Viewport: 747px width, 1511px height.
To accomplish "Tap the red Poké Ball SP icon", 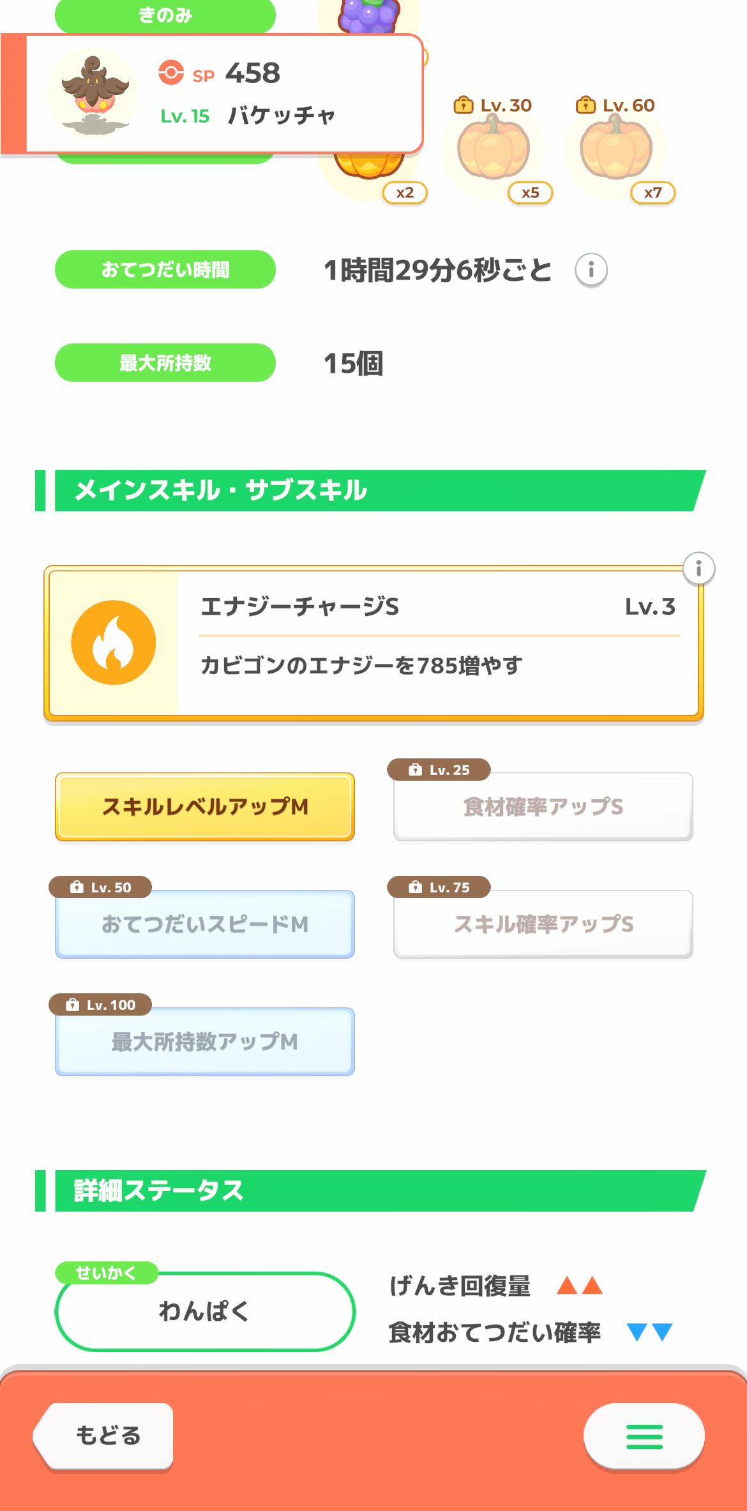I will (x=171, y=72).
